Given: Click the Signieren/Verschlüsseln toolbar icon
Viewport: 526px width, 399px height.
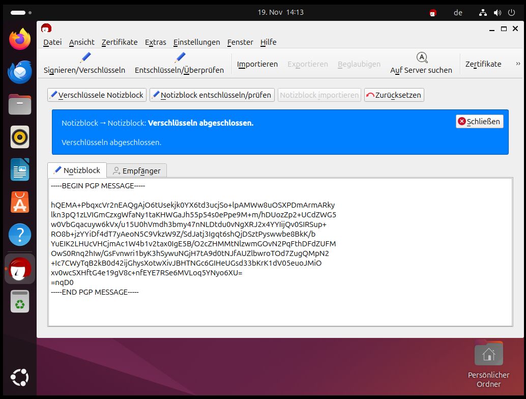Looking at the screenshot, I should coord(84,58).
